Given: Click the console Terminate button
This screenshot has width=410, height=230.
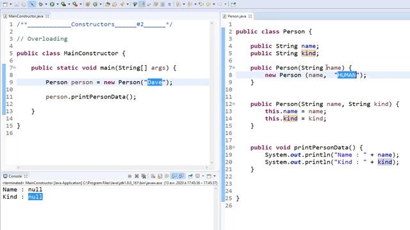Looking at the screenshot, I should tap(129, 176).
